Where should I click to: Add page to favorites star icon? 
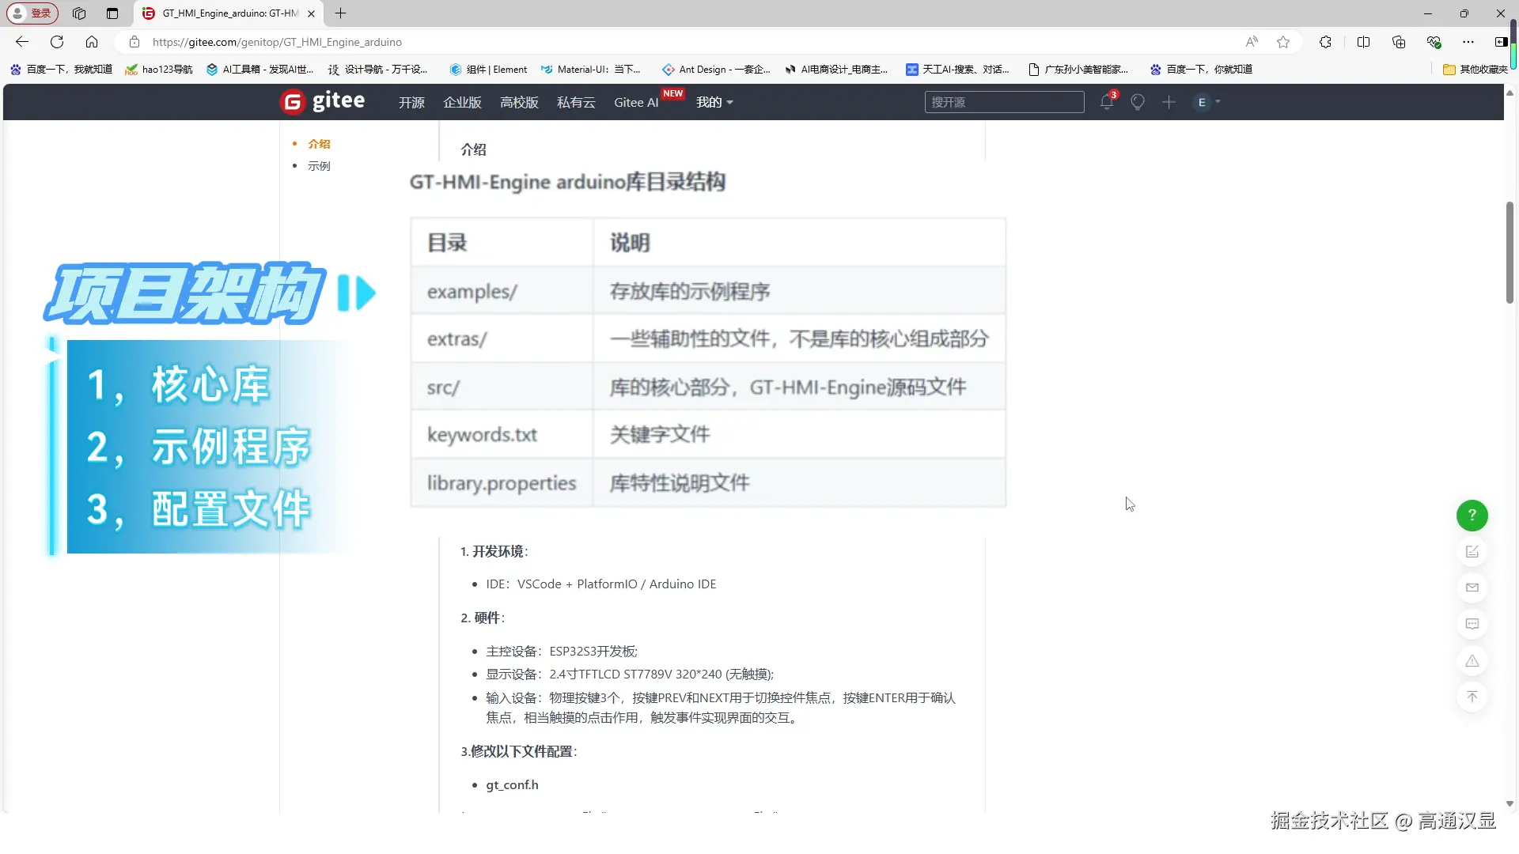point(1283,42)
